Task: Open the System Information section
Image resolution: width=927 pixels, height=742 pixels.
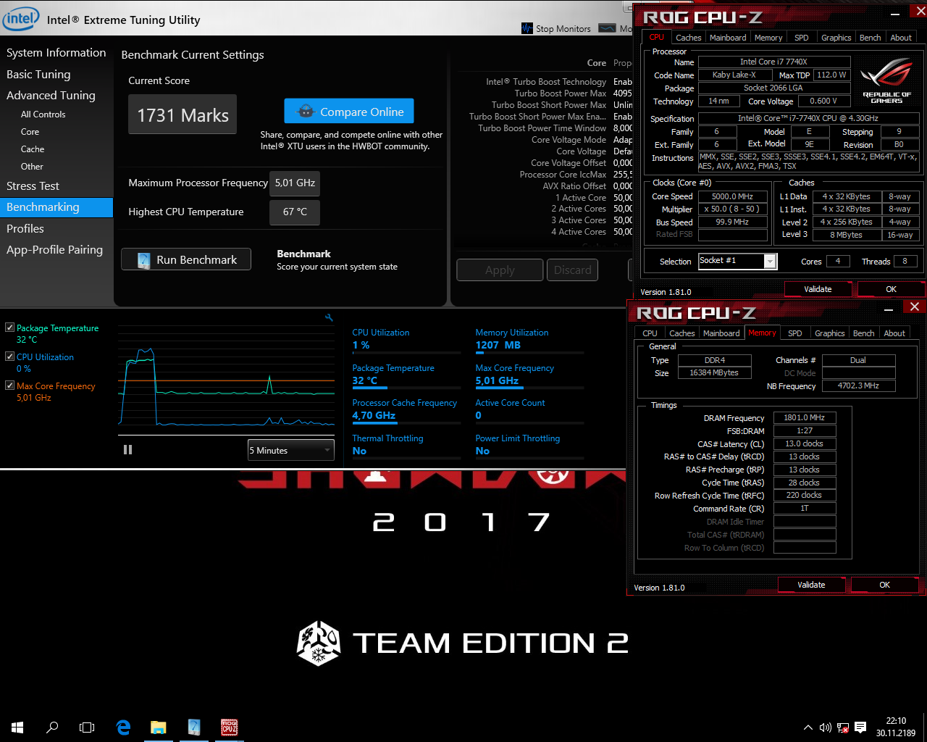Action: (x=56, y=53)
